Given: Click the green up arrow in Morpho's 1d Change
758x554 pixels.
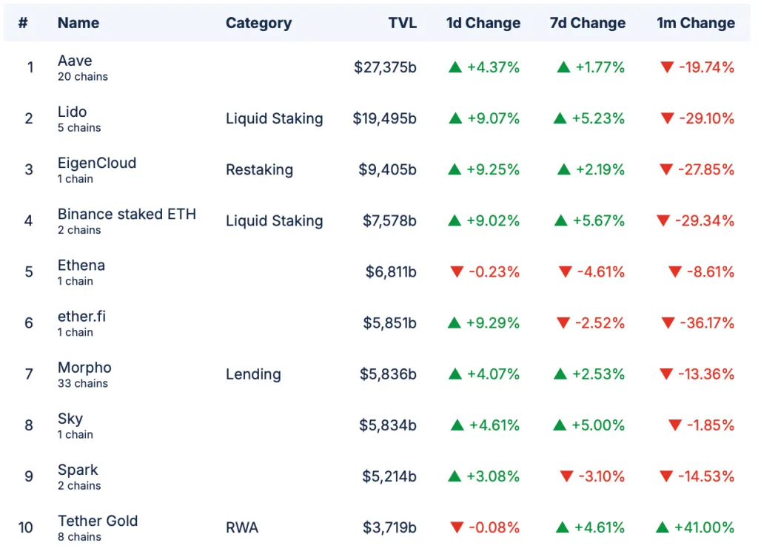Looking at the screenshot, I should (455, 374).
